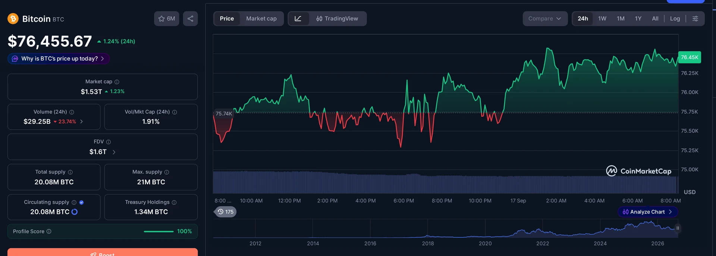
Task: Select the line chart type icon
Action: click(298, 19)
